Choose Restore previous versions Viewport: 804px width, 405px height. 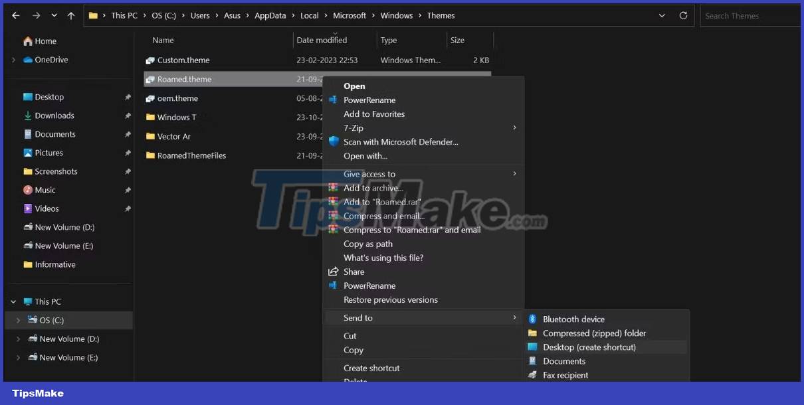391,299
